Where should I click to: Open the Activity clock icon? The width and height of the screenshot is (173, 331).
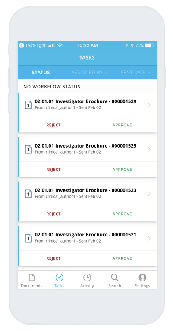pyautogui.click(x=87, y=277)
